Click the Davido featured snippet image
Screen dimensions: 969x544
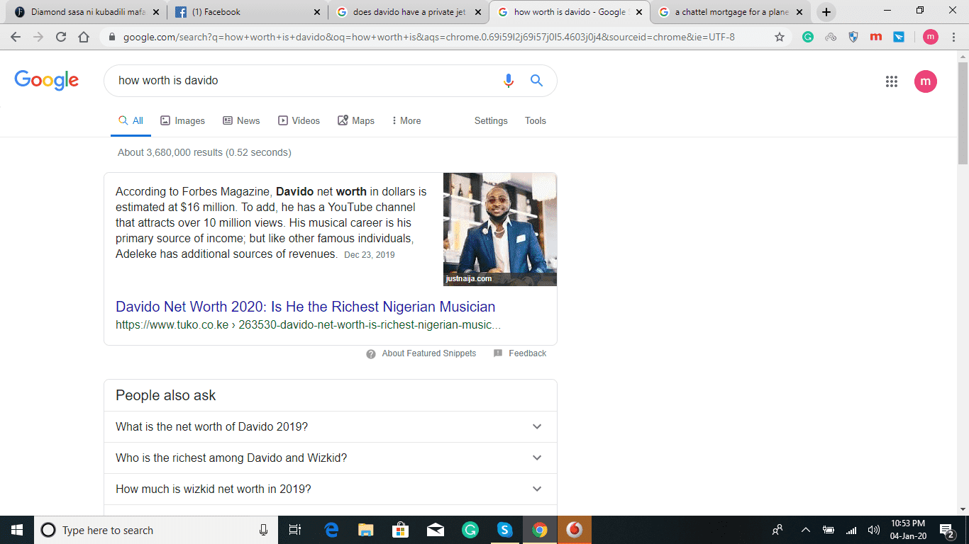point(500,229)
